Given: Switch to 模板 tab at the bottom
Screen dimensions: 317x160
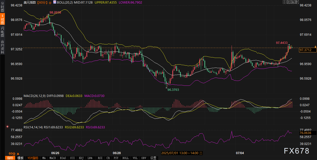Looking at the screenshot, I should [20, 158].
